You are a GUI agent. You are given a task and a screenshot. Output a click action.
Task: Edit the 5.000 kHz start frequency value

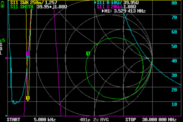click(x=44, y=119)
